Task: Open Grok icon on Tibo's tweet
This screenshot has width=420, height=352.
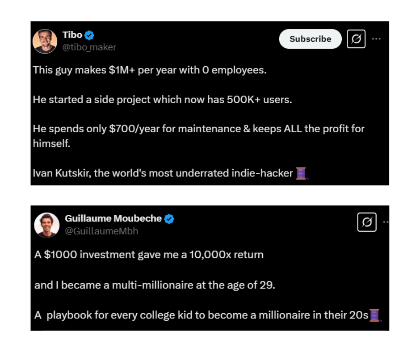Action: tap(356, 39)
